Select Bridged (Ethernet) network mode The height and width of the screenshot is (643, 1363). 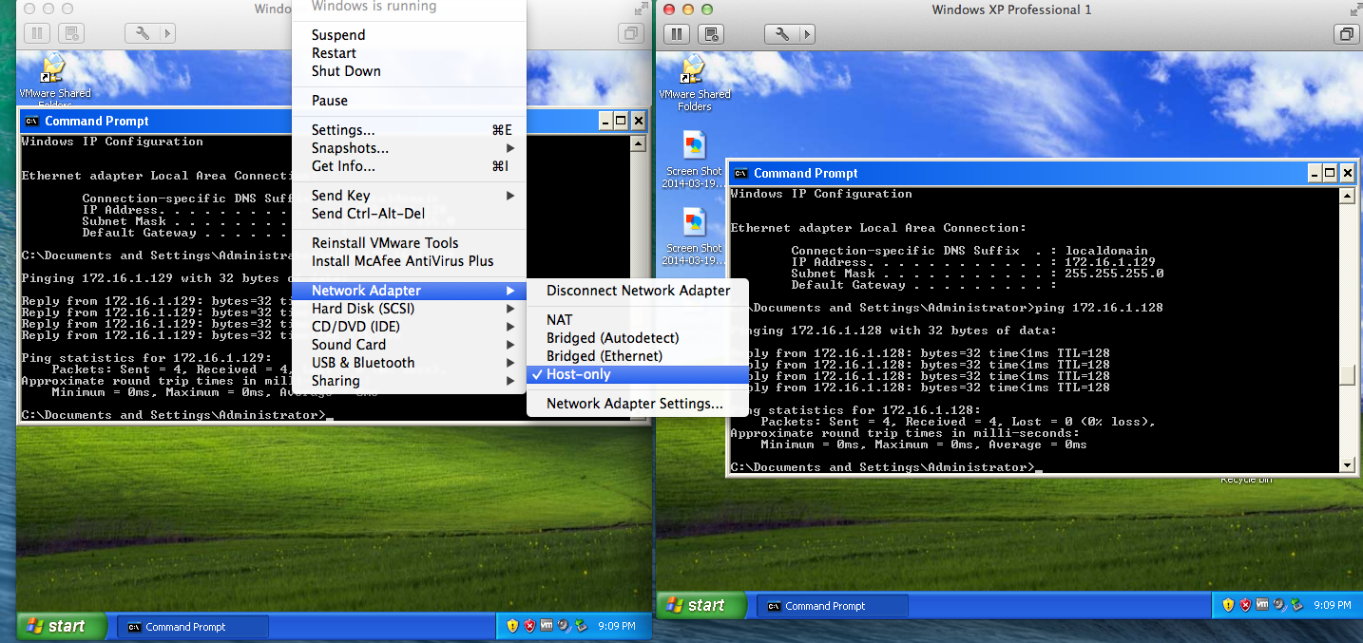pos(638,356)
